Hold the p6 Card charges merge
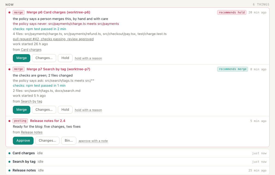The image size is (275, 175). (x=65, y=58)
